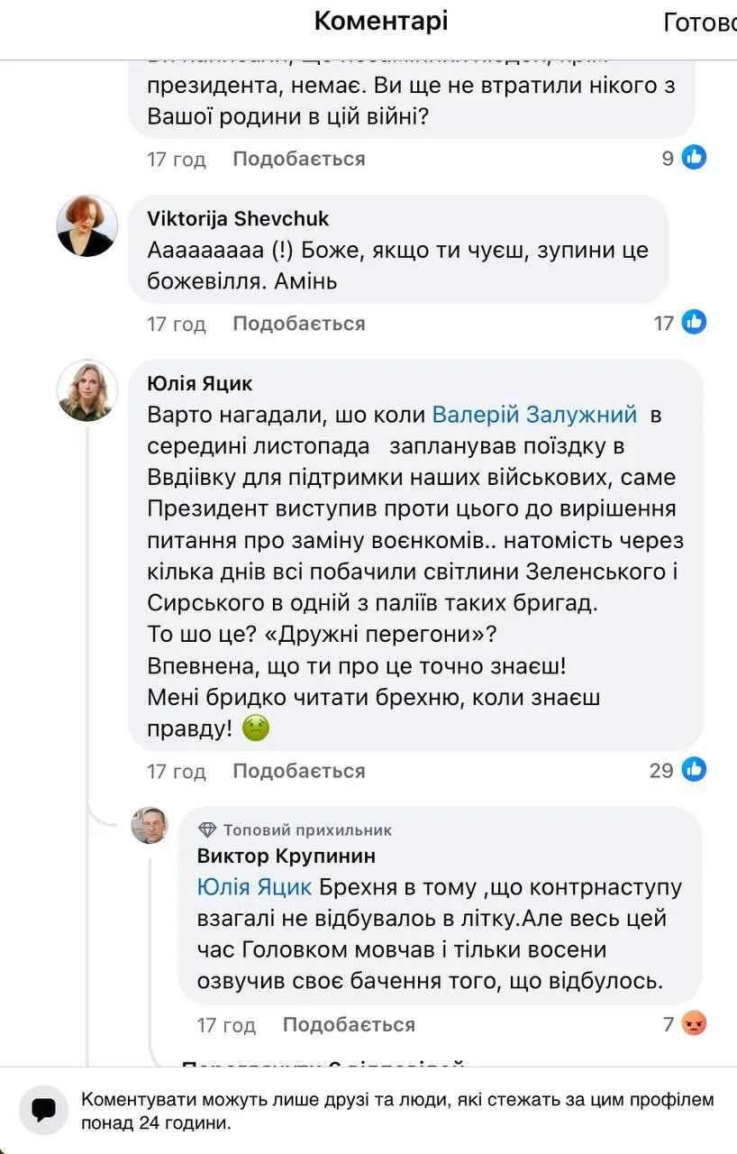Like Юлія Яцик's comment
737x1154 pixels.
pos(298,770)
